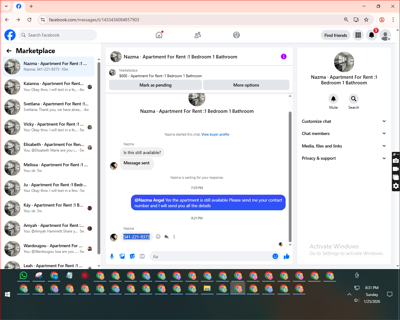Attach a photo file to the message
Image resolution: width=400 pixels, height=320 pixels.
coord(122,257)
